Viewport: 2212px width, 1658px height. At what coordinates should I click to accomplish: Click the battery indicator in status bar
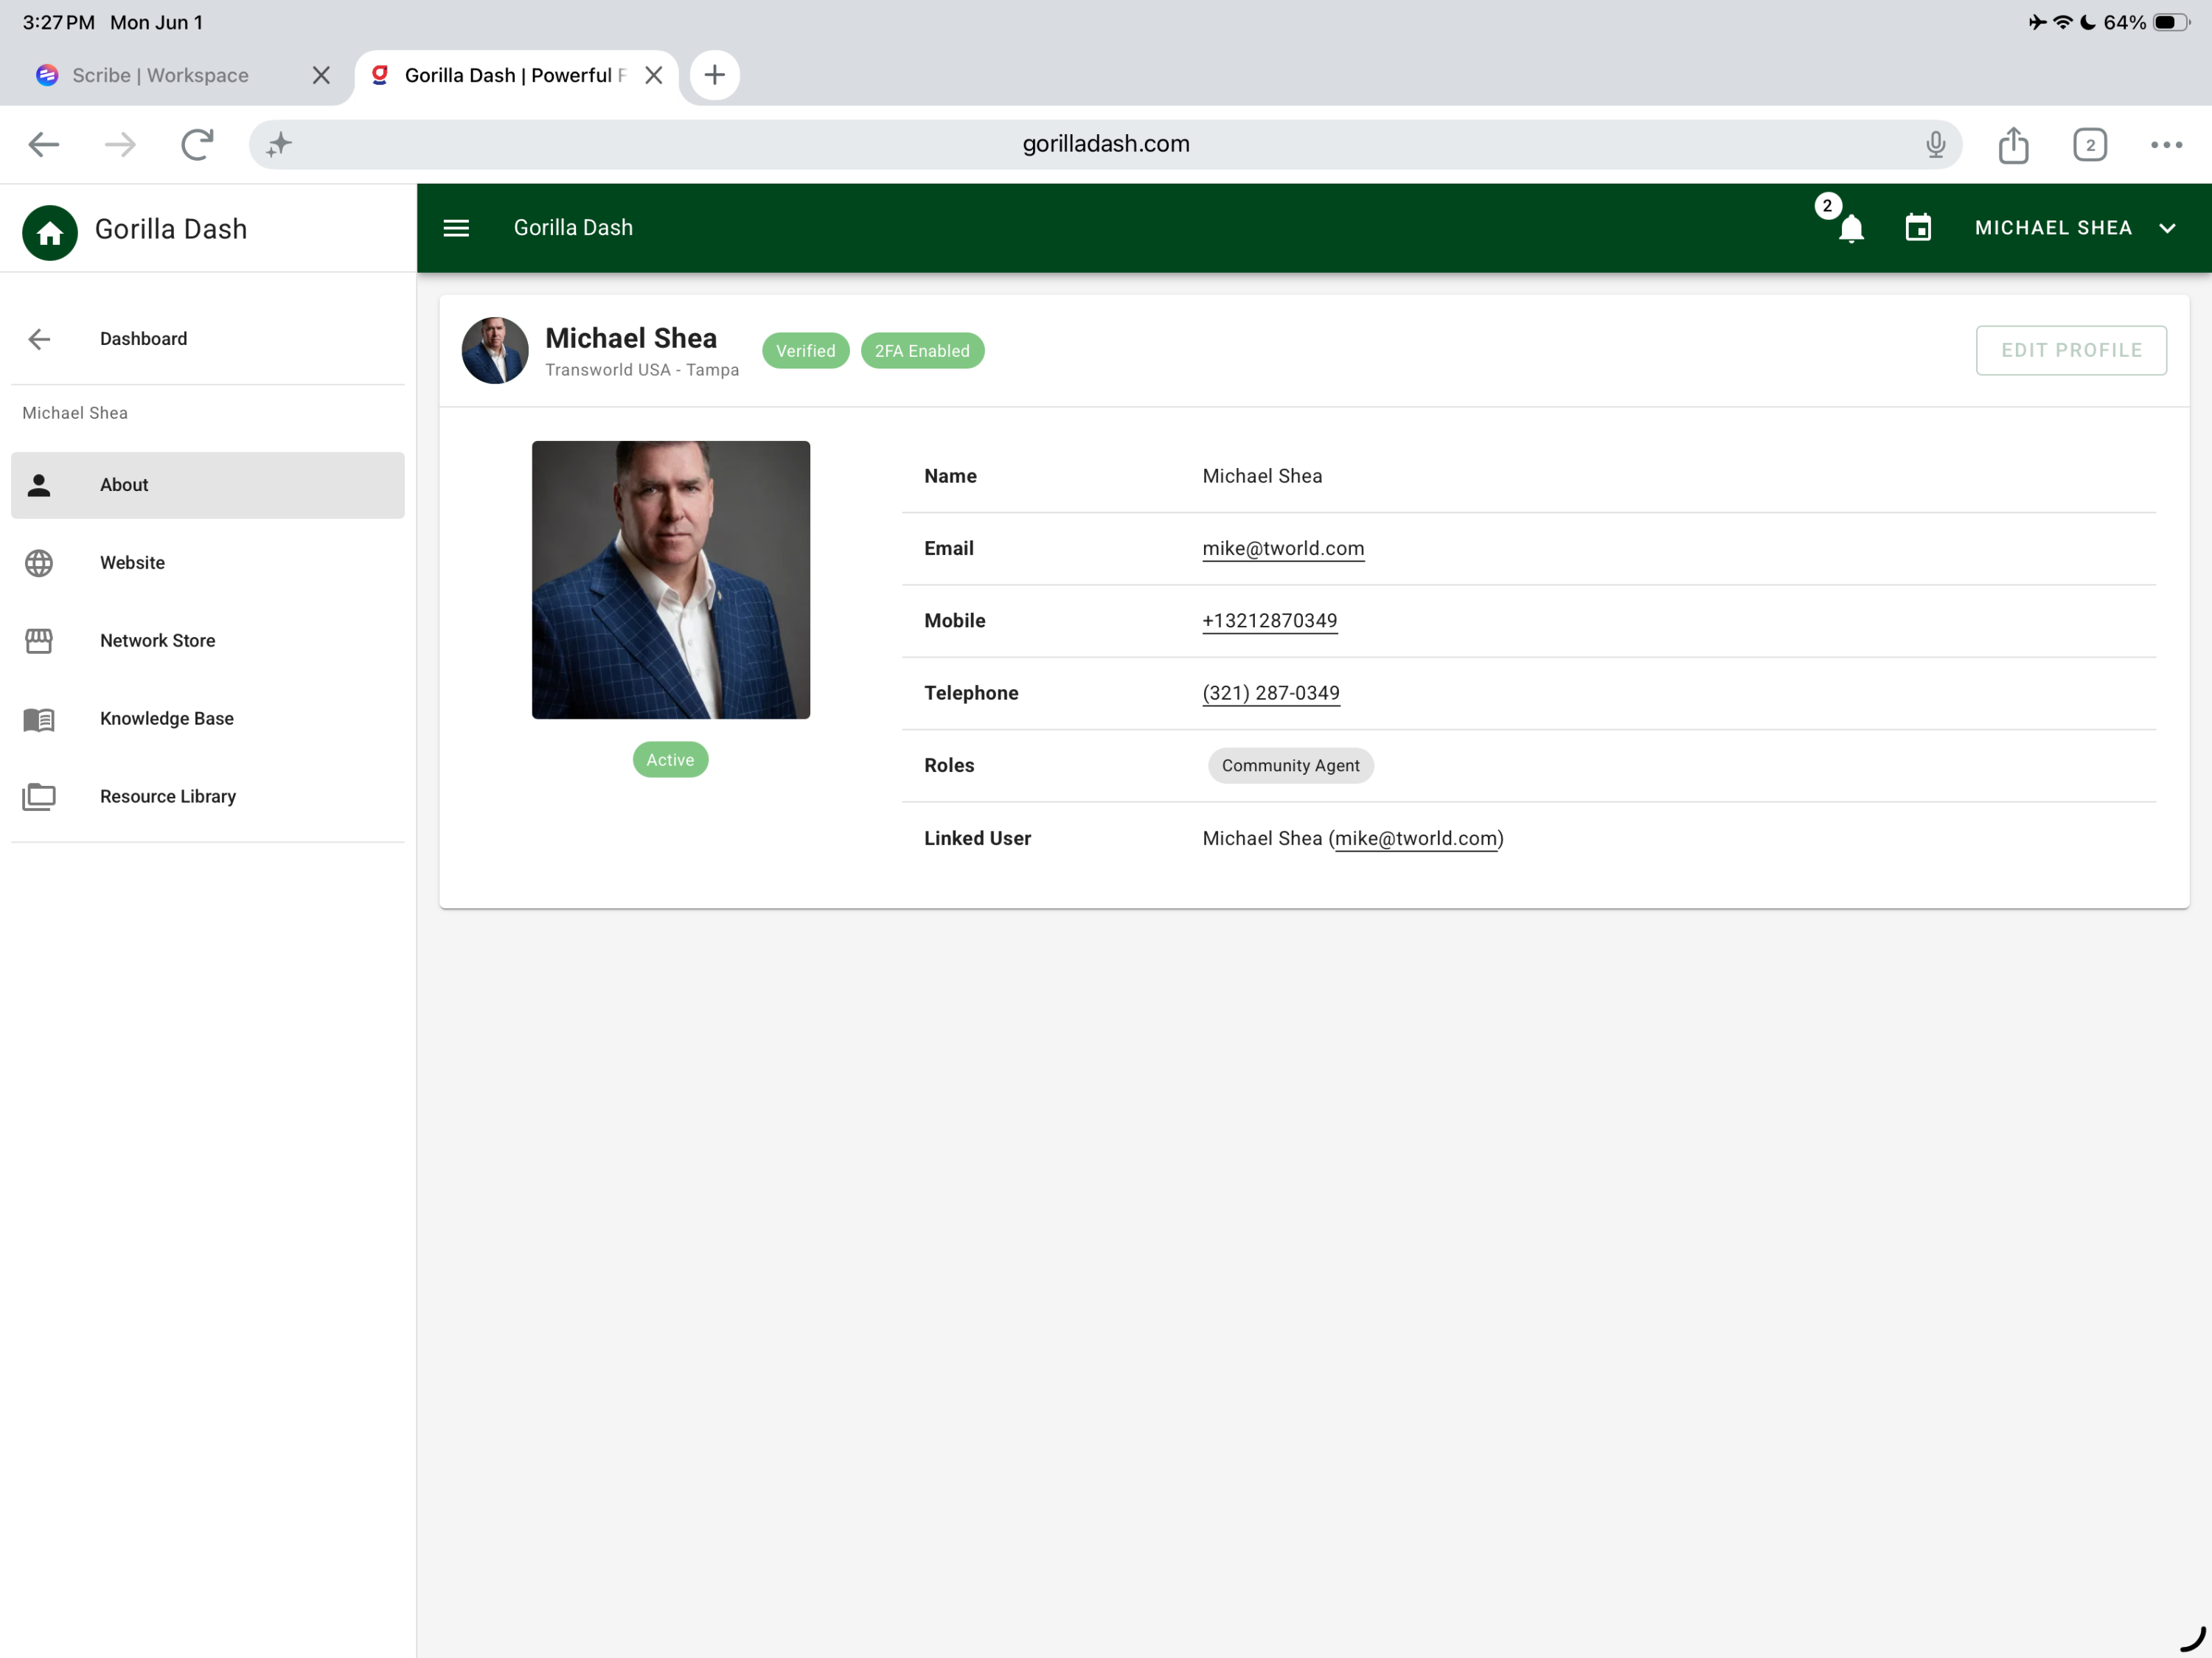[2171, 22]
